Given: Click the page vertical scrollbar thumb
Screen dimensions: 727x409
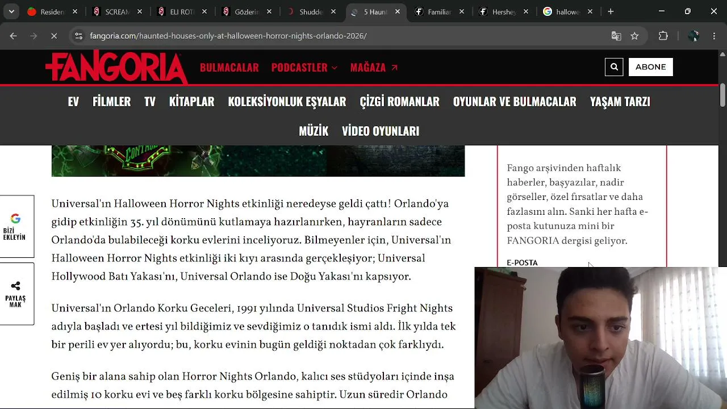Looking at the screenshot, I should (722, 94).
